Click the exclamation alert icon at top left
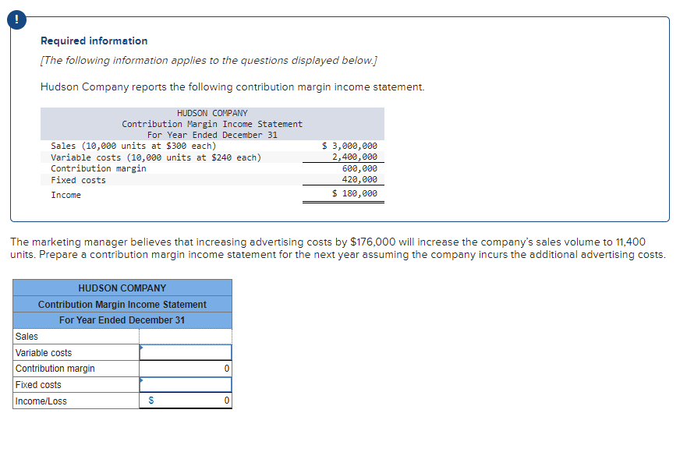694x452 pixels. (x=16, y=19)
